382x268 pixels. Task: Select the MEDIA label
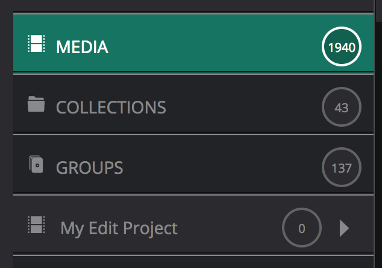[x=82, y=46]
